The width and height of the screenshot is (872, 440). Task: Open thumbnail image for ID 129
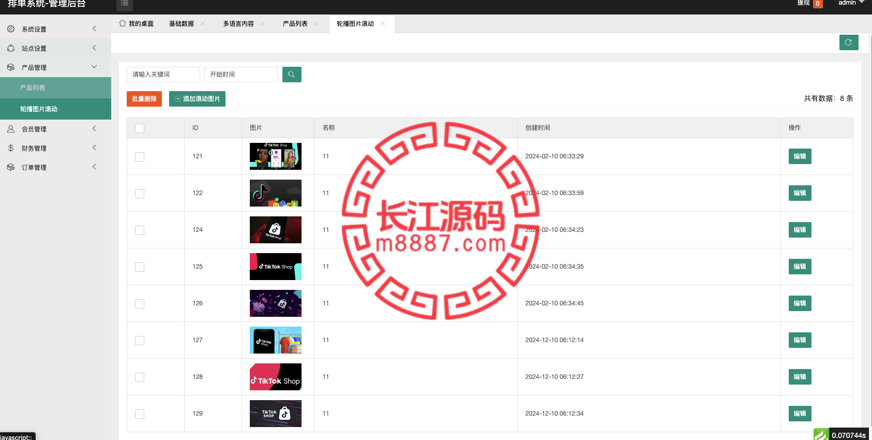coord(276,414)
